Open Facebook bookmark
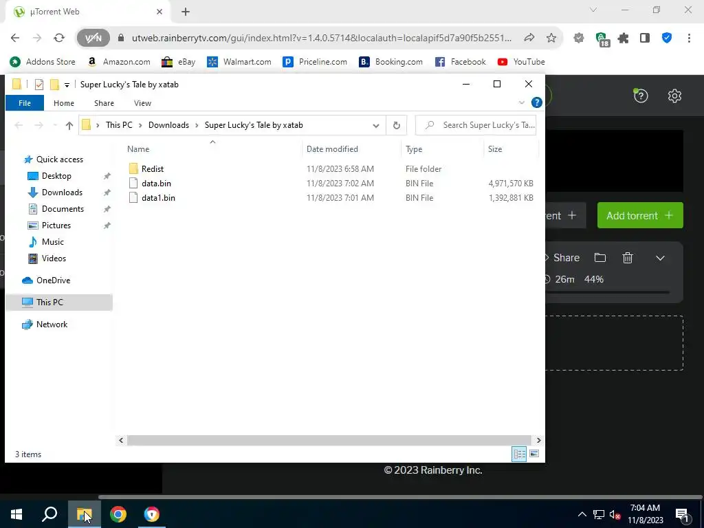 point(460,62)
